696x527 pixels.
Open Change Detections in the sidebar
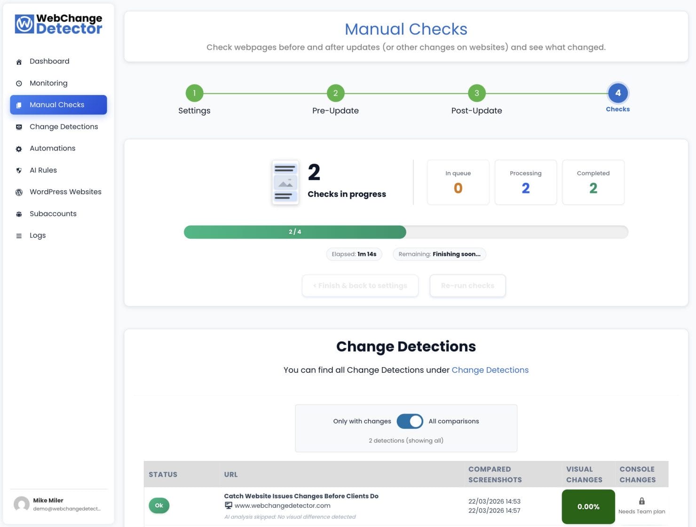point(63,127)
